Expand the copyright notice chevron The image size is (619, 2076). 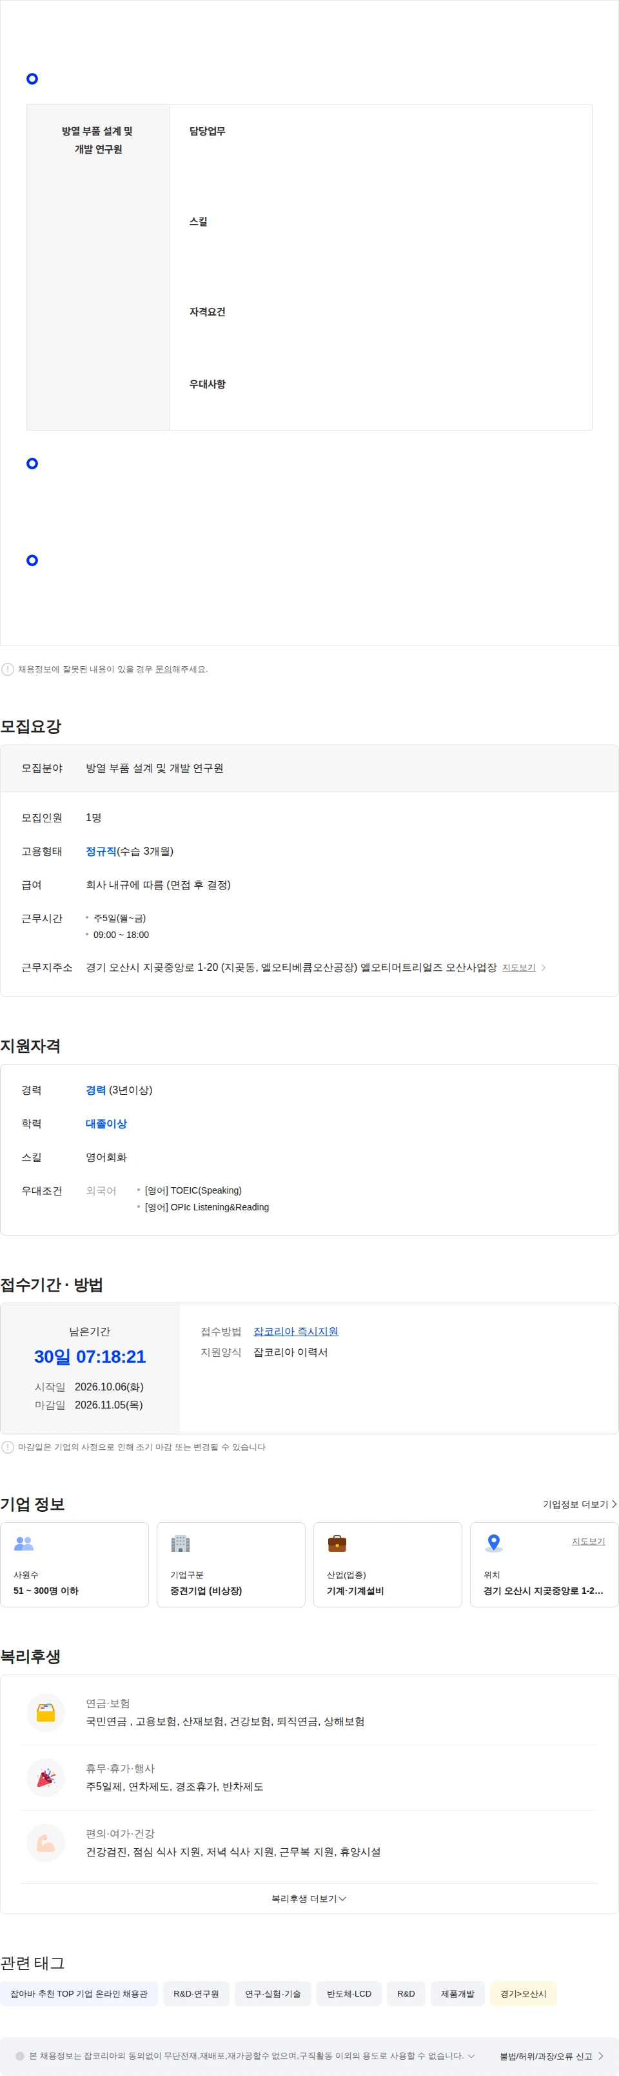(471, 2055)
